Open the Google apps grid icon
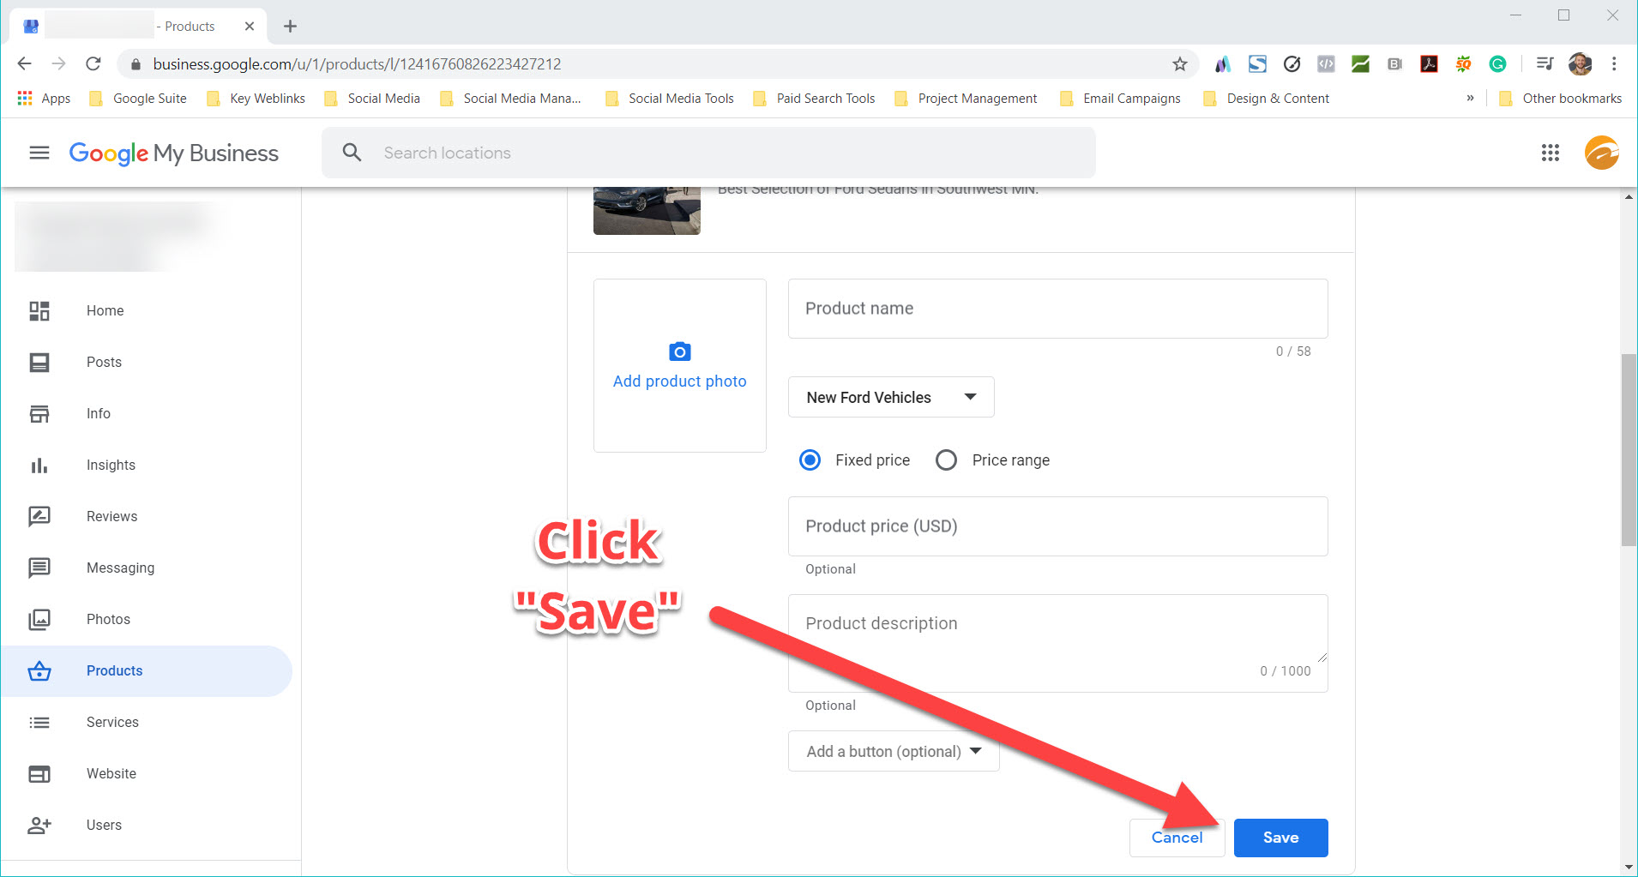 [1550, 153]
